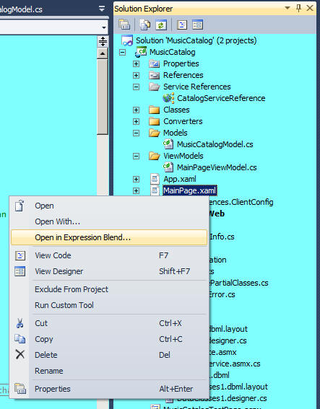Collapse the Models folder

[136, 133]
